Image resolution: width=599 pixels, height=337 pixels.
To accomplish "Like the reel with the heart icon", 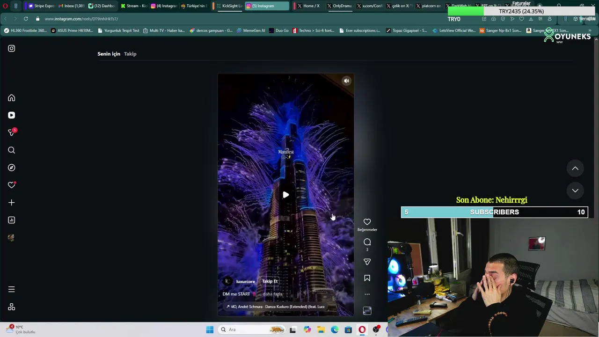I will [367, 222].
